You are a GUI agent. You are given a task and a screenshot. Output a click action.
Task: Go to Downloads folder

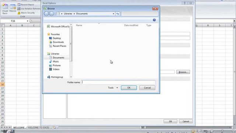pyautogui.click(x=56, y=42)
